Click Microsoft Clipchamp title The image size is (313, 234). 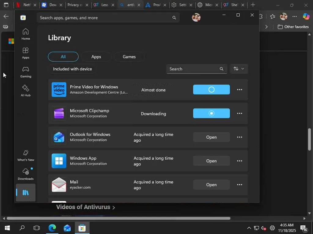pos(90,111)
